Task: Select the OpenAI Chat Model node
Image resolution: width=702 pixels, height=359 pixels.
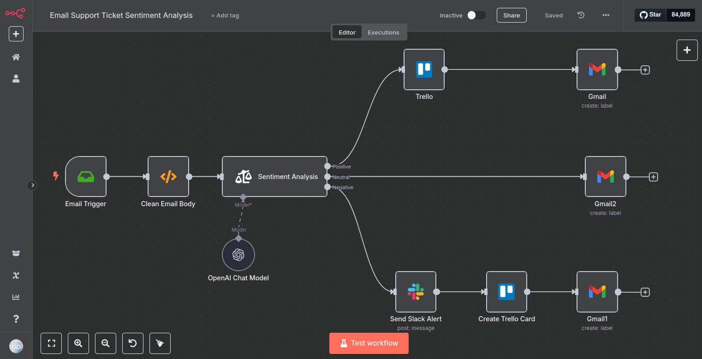Action: (x=238, y=255)
